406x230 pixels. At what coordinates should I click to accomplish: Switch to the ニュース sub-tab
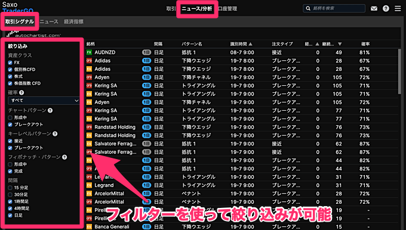click(49, 21)
